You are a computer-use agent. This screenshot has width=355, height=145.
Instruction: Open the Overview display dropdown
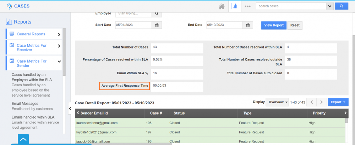pyautogui.click(x=278, y=102)
